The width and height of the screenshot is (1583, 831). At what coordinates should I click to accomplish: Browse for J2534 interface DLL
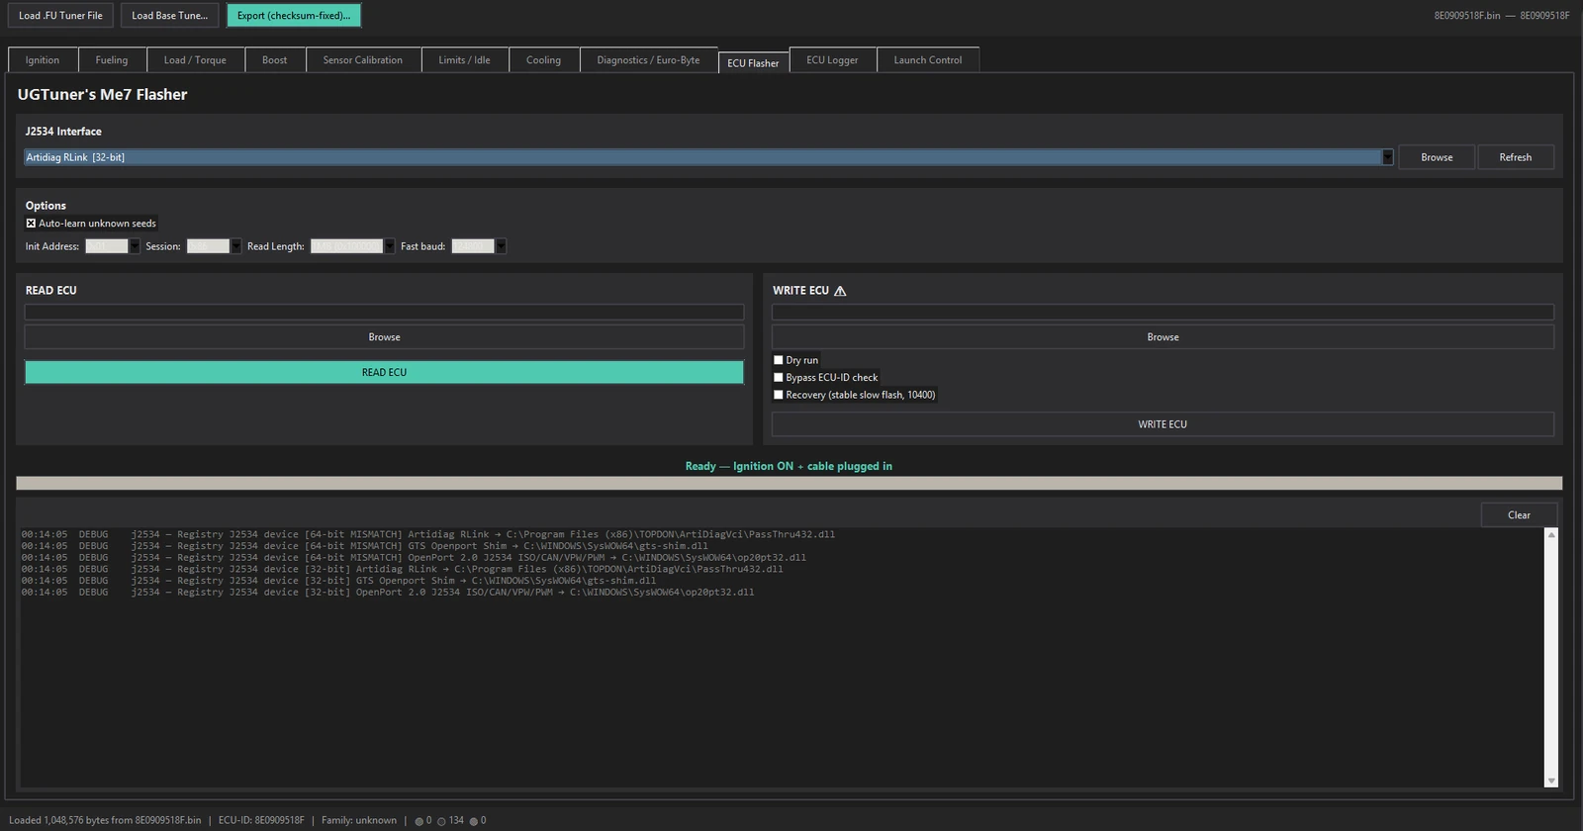coord(1437,157)
